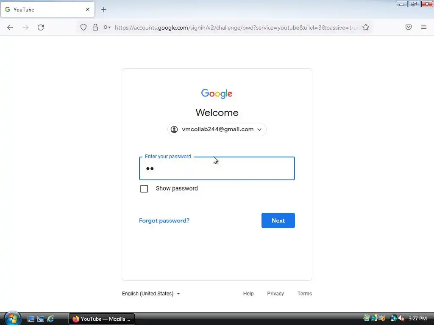
Task: Open a new tab with plus button
Action: pyautogui.click(x=103, y=10)
